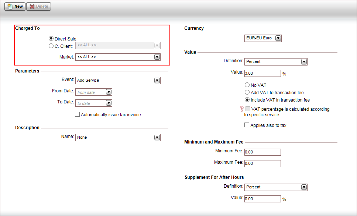Viewport: 357px width, 216px height.
Task: Click the To Date input field
Action: click(90, 103)
